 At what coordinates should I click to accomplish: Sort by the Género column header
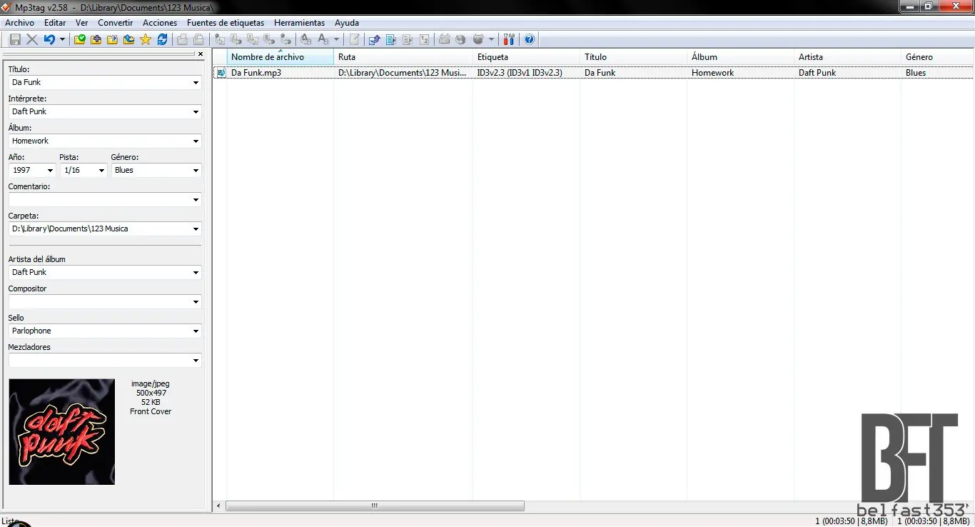tap(937, 57)
